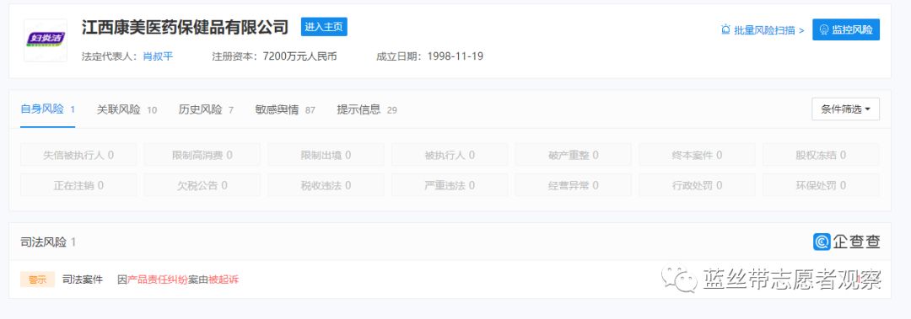Click founding date 1998-11-19
911x319 pixels.
455,56
